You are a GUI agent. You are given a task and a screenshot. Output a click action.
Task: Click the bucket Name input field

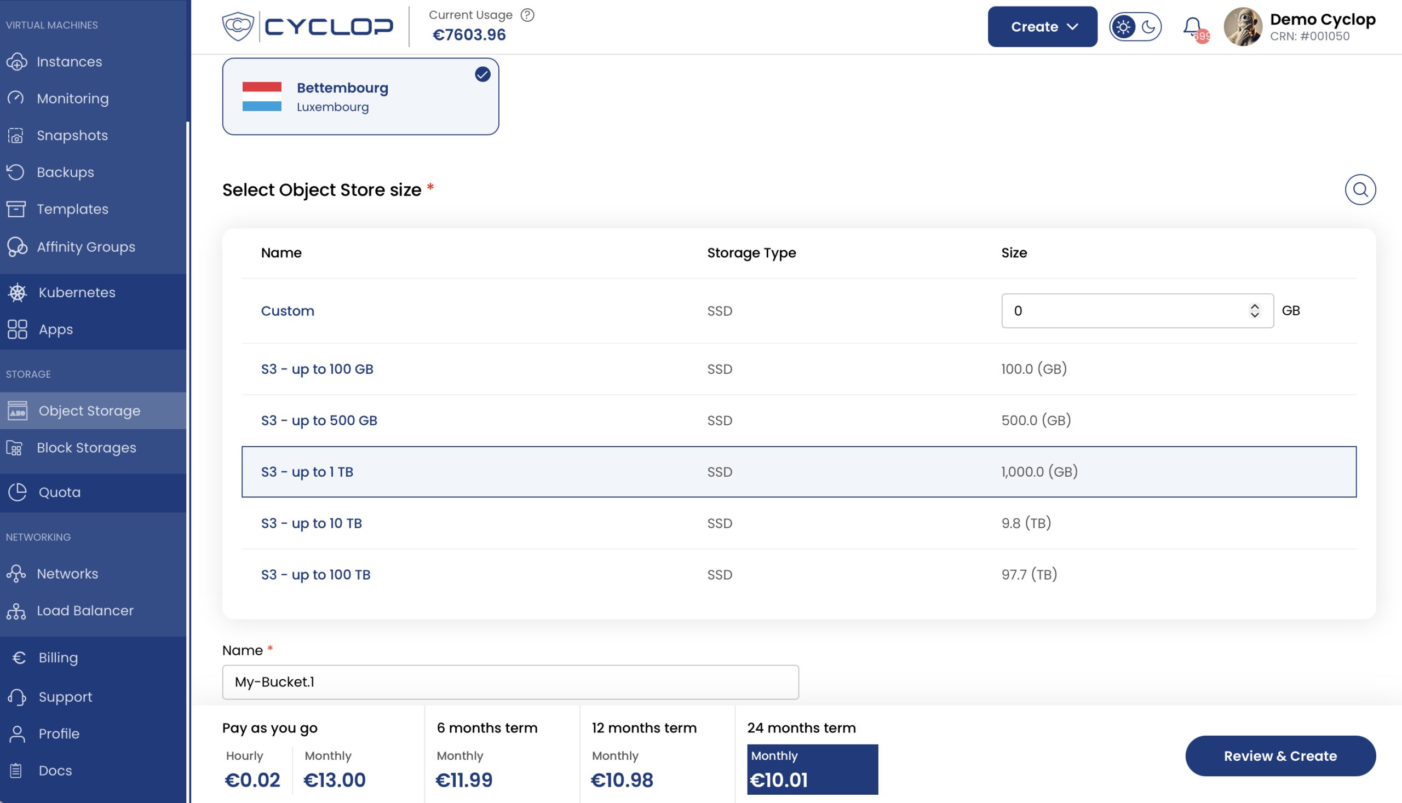510,682
